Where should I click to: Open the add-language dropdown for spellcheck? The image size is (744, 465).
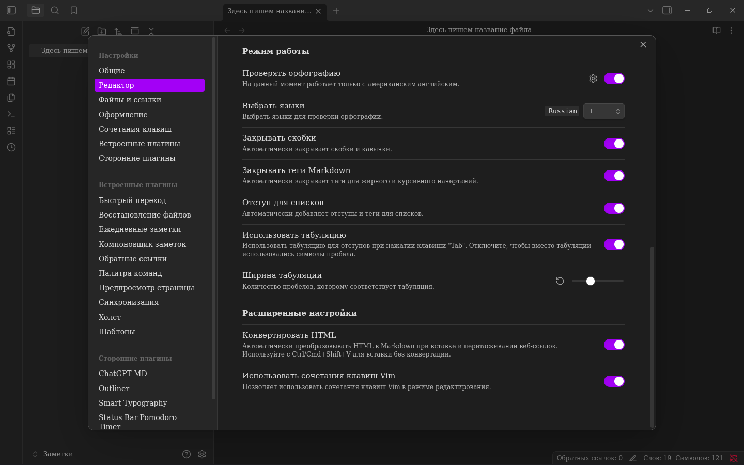[x=603, y=111]
